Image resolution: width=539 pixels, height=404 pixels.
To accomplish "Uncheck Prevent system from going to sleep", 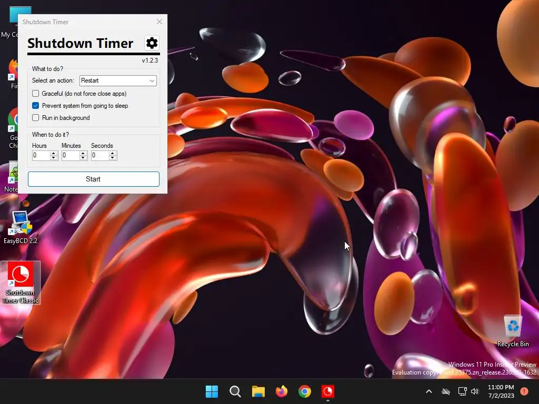I will coord(35,105).
